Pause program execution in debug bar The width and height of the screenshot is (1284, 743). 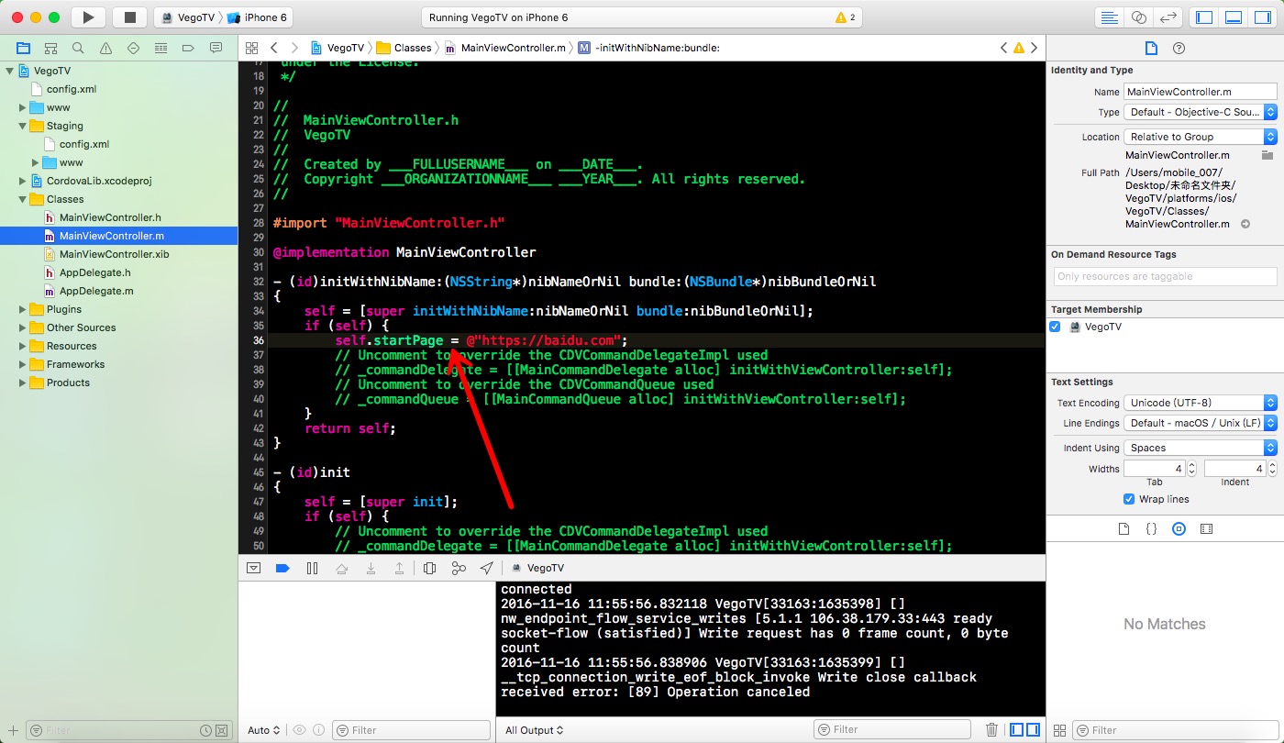312,569
